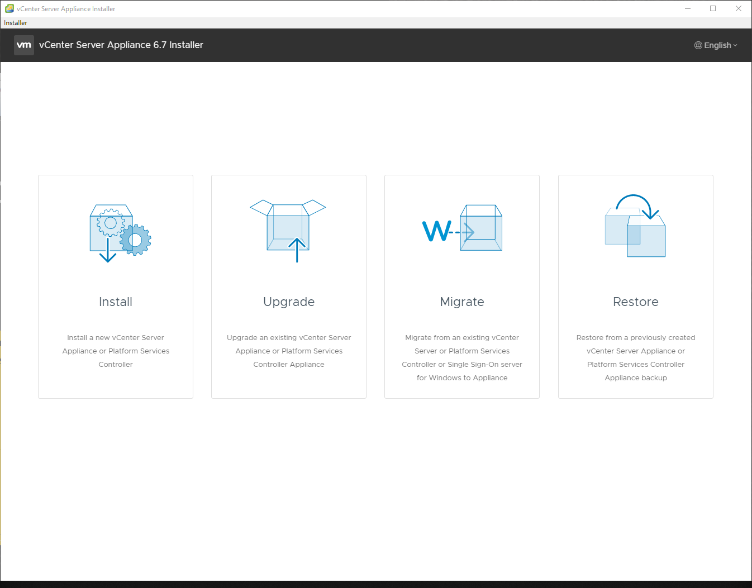This screenshot has height=588, width=752.
Task: Click the Install gears box icon
Action: (121, 233)
